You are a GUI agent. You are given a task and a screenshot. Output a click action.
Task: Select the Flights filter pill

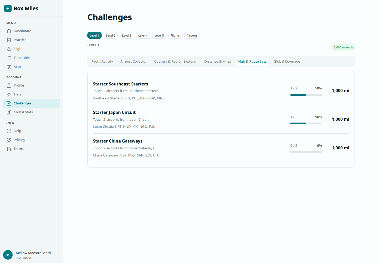175,36
